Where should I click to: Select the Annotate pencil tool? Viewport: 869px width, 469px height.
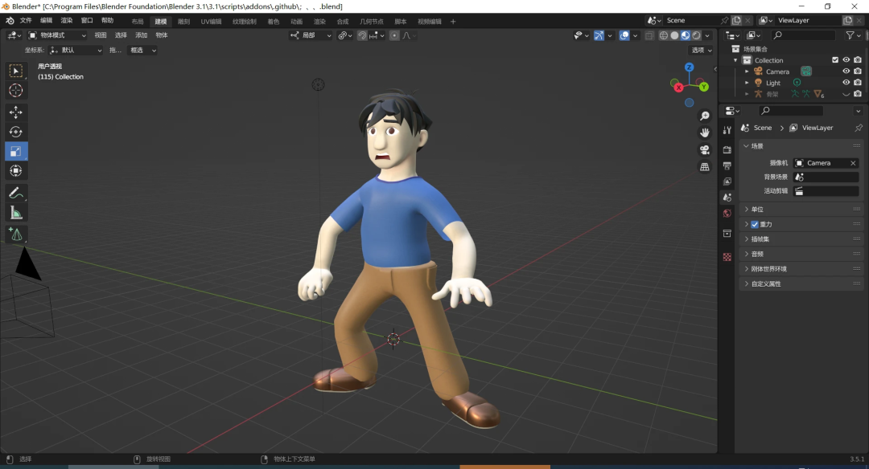point(16,193)
